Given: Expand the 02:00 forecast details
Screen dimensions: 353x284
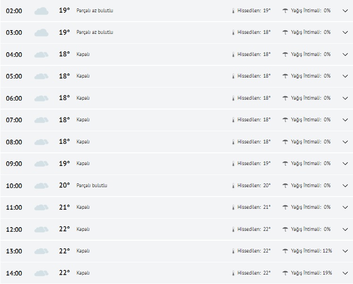Looking at the screenshot, I should (x=345, y=10).
